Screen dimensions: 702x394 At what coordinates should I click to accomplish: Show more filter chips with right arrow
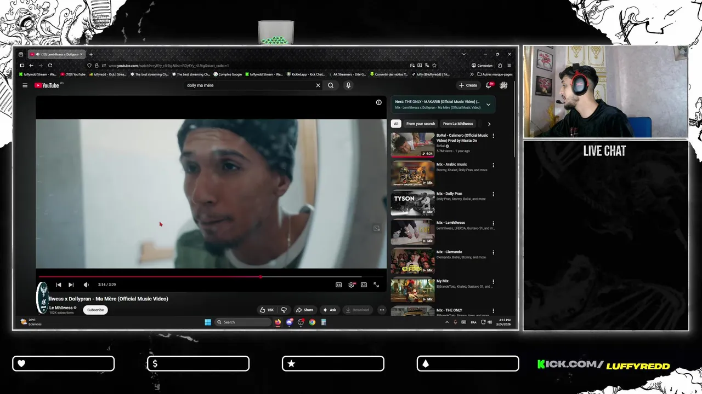pos(489,124)
